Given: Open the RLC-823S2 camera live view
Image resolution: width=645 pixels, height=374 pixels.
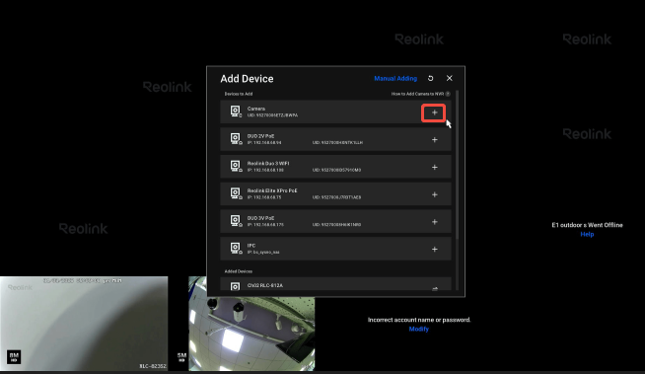Looking at the screenshot, I should [84, 324].
